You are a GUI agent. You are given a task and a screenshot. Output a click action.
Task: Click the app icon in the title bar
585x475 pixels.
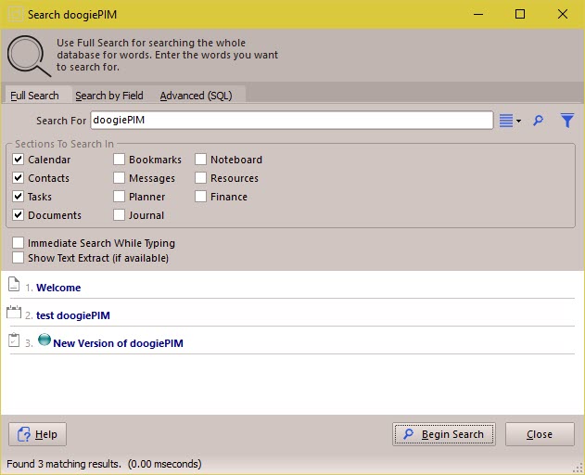pos(15,15)
